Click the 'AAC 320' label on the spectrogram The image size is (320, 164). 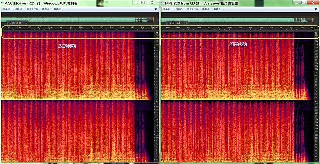point(67,46)
